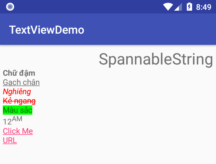The image size is (216, 164).
Task: Tap the Wi-Fi signal icon
Action: tap(168, 7)
